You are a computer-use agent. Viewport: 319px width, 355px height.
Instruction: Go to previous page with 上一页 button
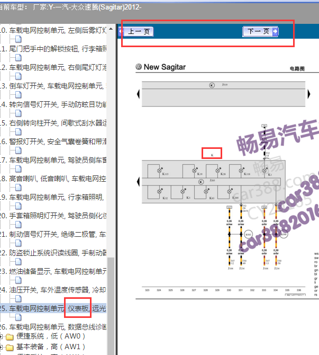(x=136, y=31)
